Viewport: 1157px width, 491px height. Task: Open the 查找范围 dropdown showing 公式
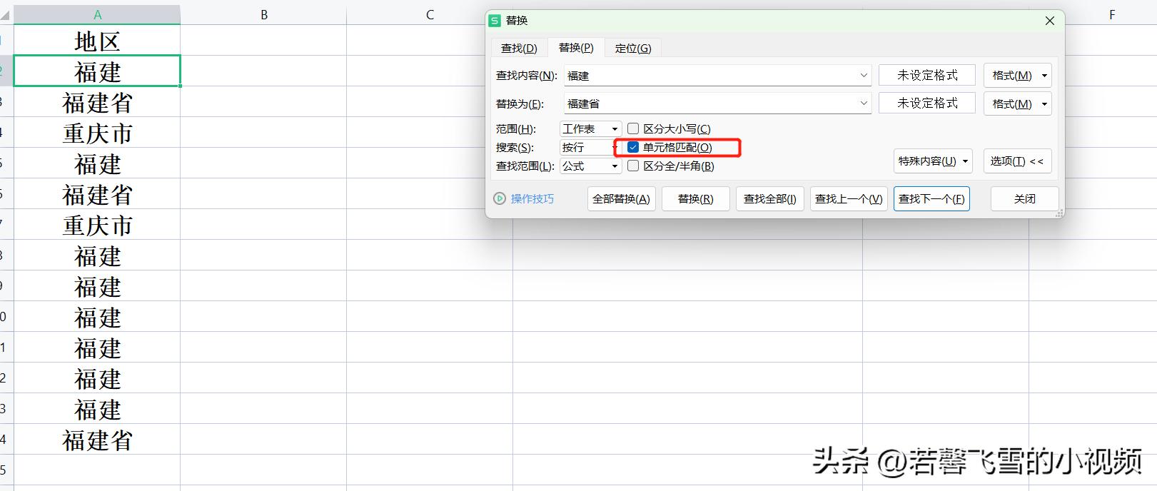tap(590, 166)
